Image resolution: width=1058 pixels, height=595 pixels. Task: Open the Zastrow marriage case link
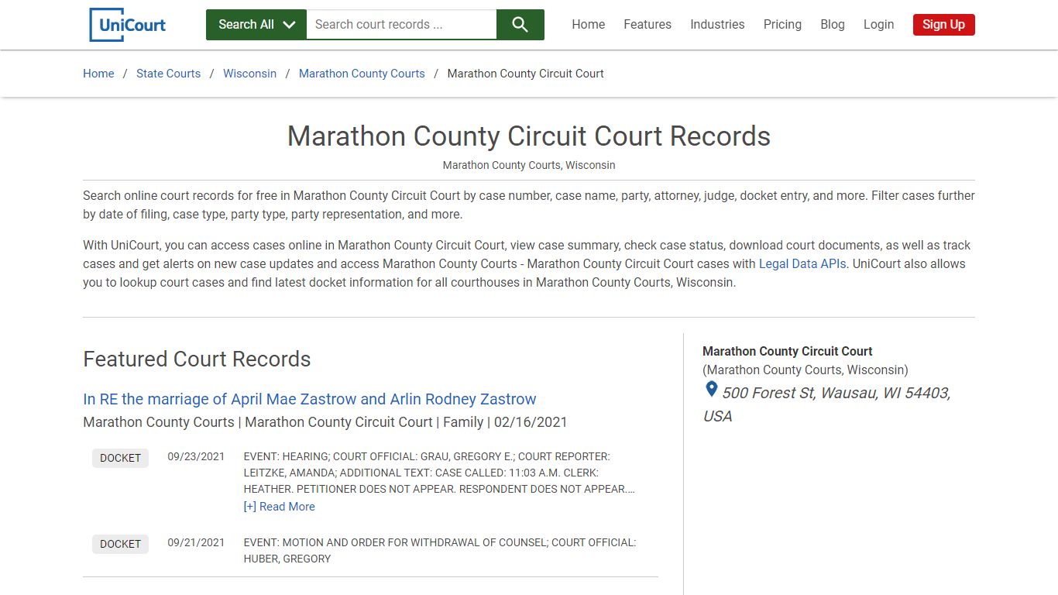coord(310,399)
